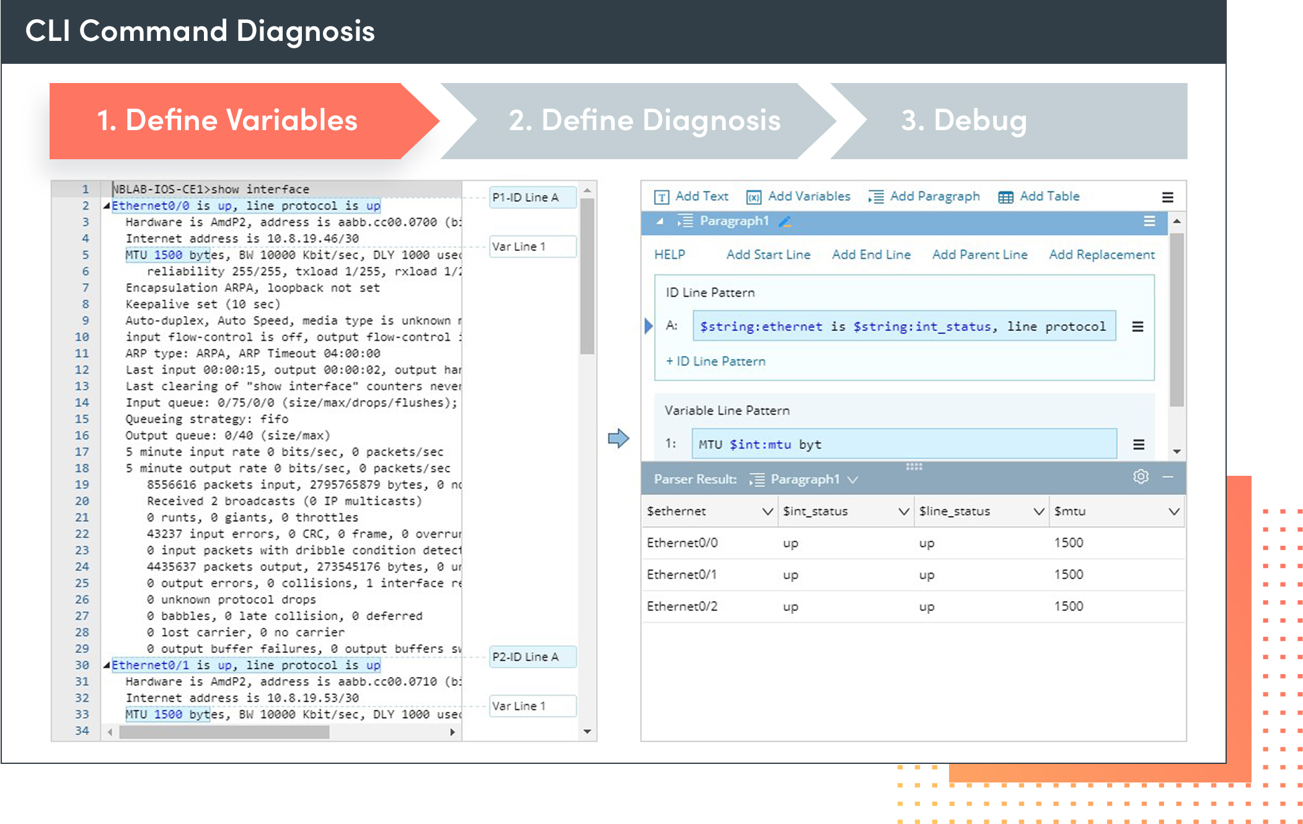Image resolution: width=1303 pixels, height=824 pixels.
Task: Click Add Start Line link
Action: 768,255
